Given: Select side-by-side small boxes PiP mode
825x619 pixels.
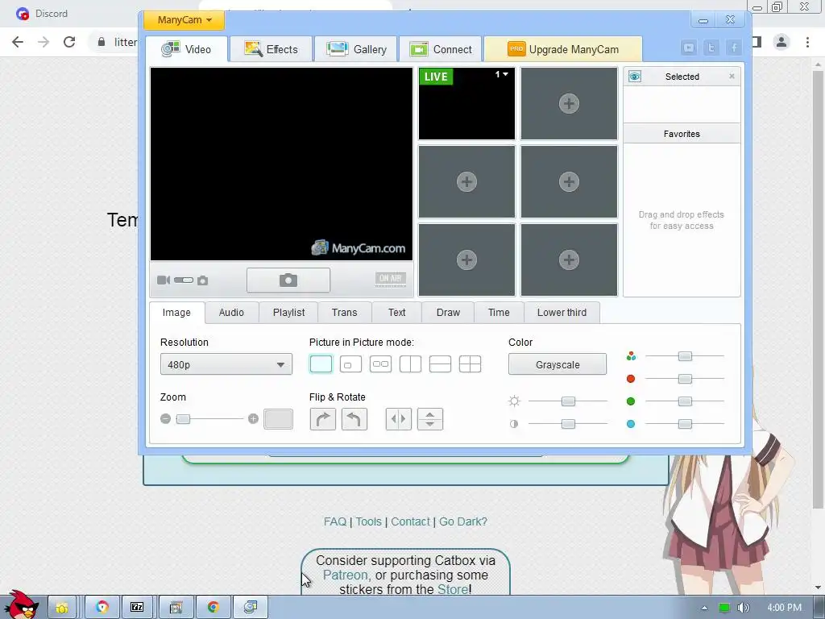Looking at the screenshot, I should click(380, 364).
